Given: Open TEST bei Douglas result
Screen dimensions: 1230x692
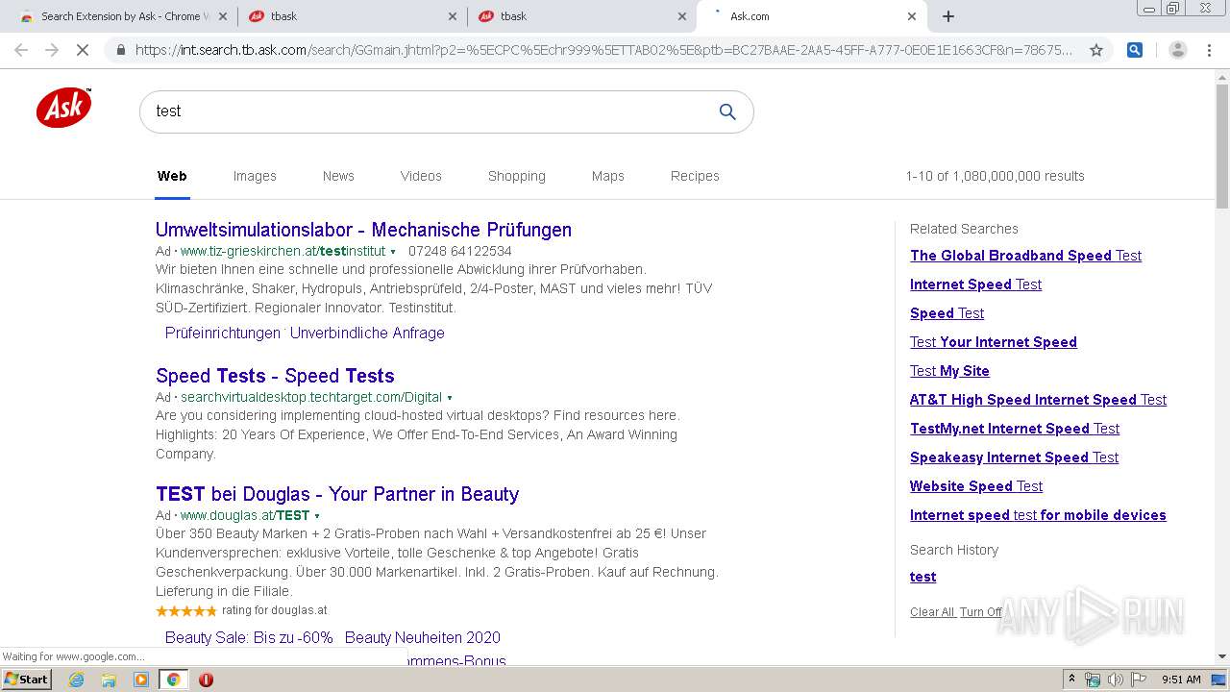Looking at the screenshot, I should (337, 494).
